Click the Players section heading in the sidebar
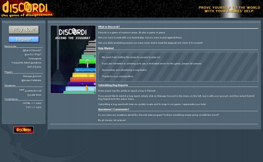Viewport: 263px width, 162px height. 9,72
